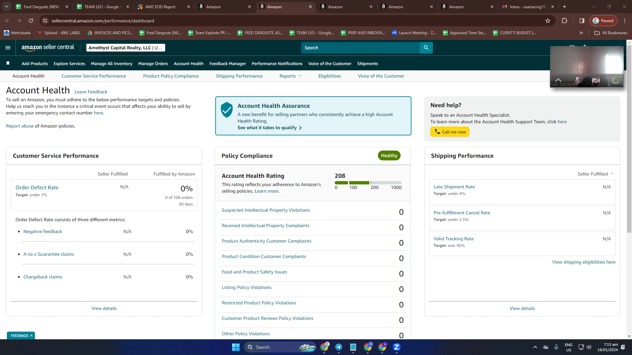This screenshot has width=632, height=355.
Task: Open a new browser tab
Action: pyautogui.click(x=565, y=7)
